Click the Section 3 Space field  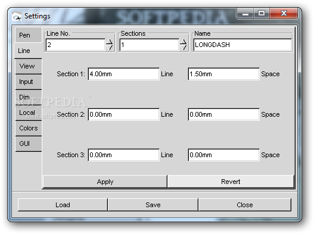[x=223, y=155]
